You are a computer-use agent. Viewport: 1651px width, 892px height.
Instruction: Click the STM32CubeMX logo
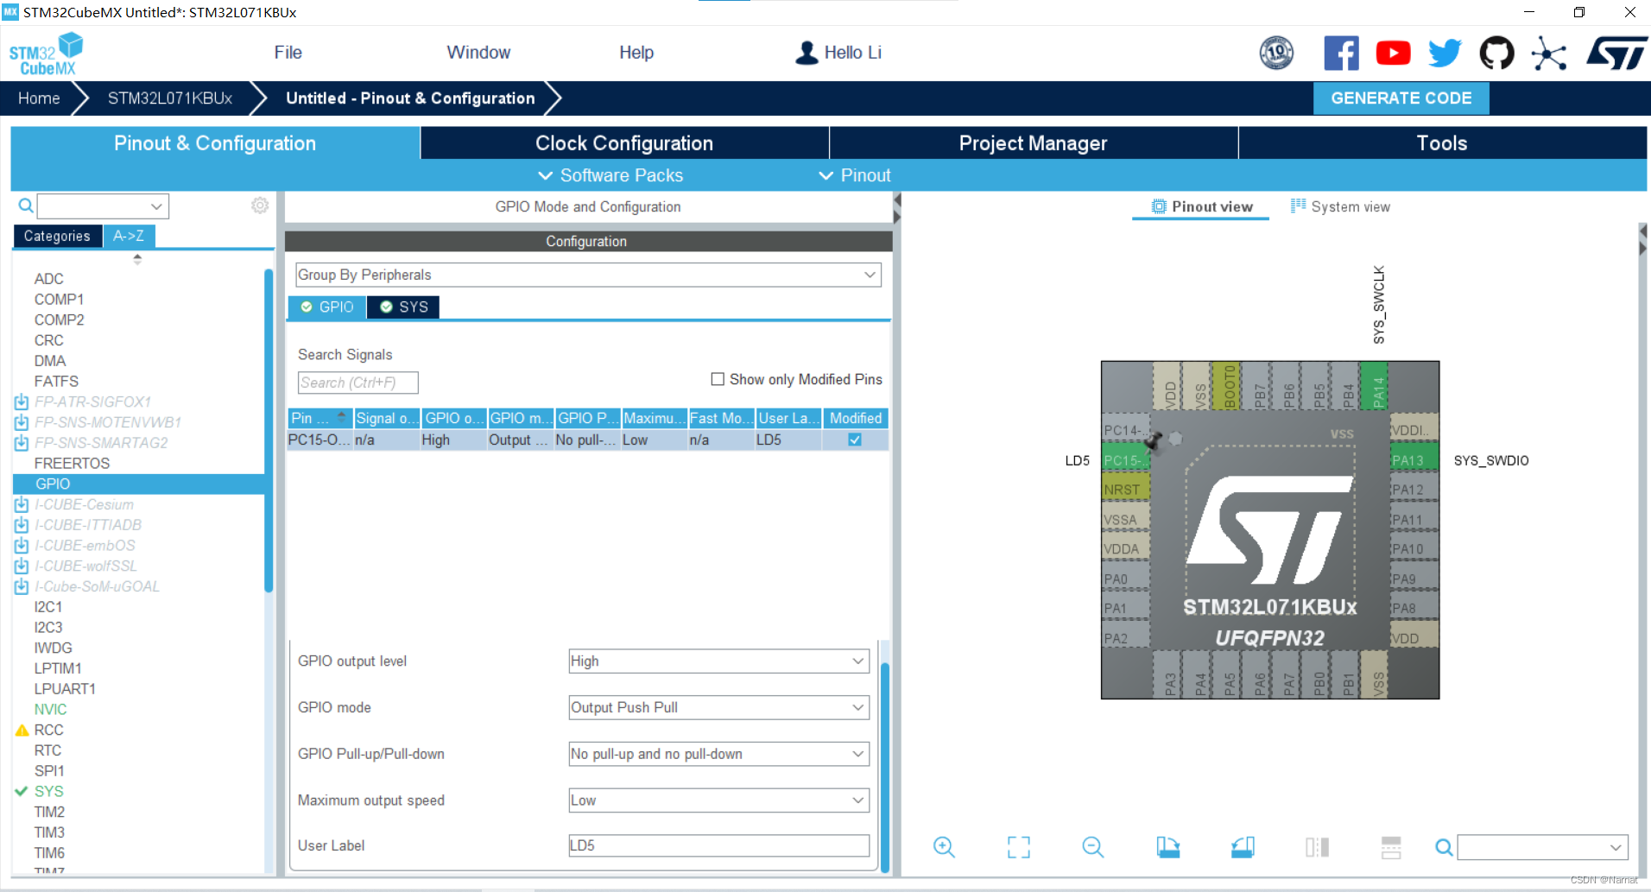46,54
